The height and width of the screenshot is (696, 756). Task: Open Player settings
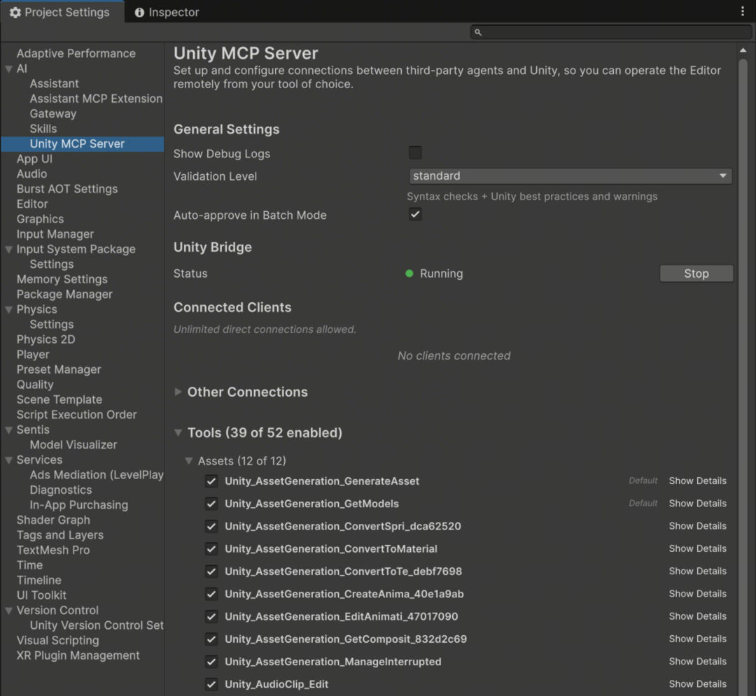(x=33, y=355)
